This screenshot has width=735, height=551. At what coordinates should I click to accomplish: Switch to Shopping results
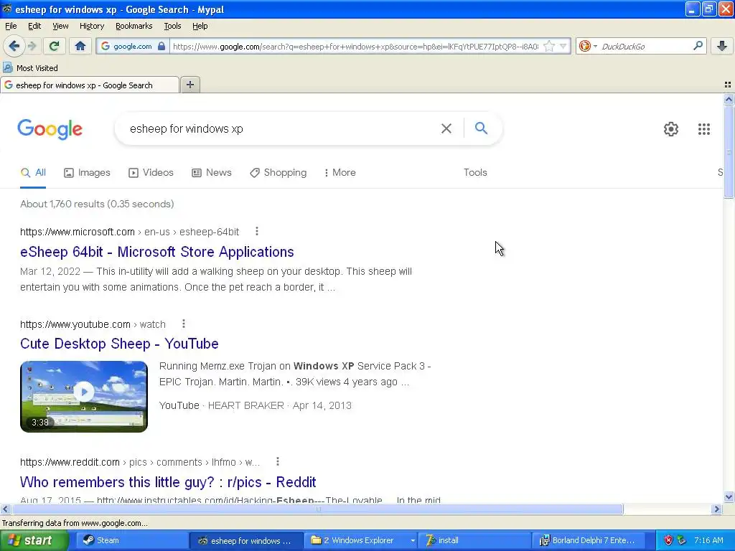click(x=278, y=172)
